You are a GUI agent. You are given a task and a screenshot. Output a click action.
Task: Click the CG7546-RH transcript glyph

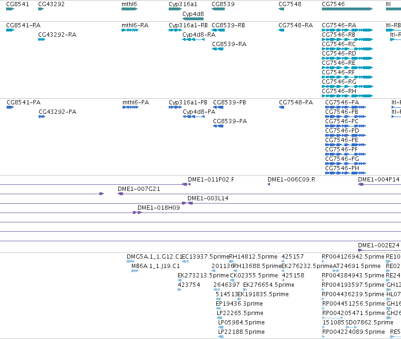[347, 96]
